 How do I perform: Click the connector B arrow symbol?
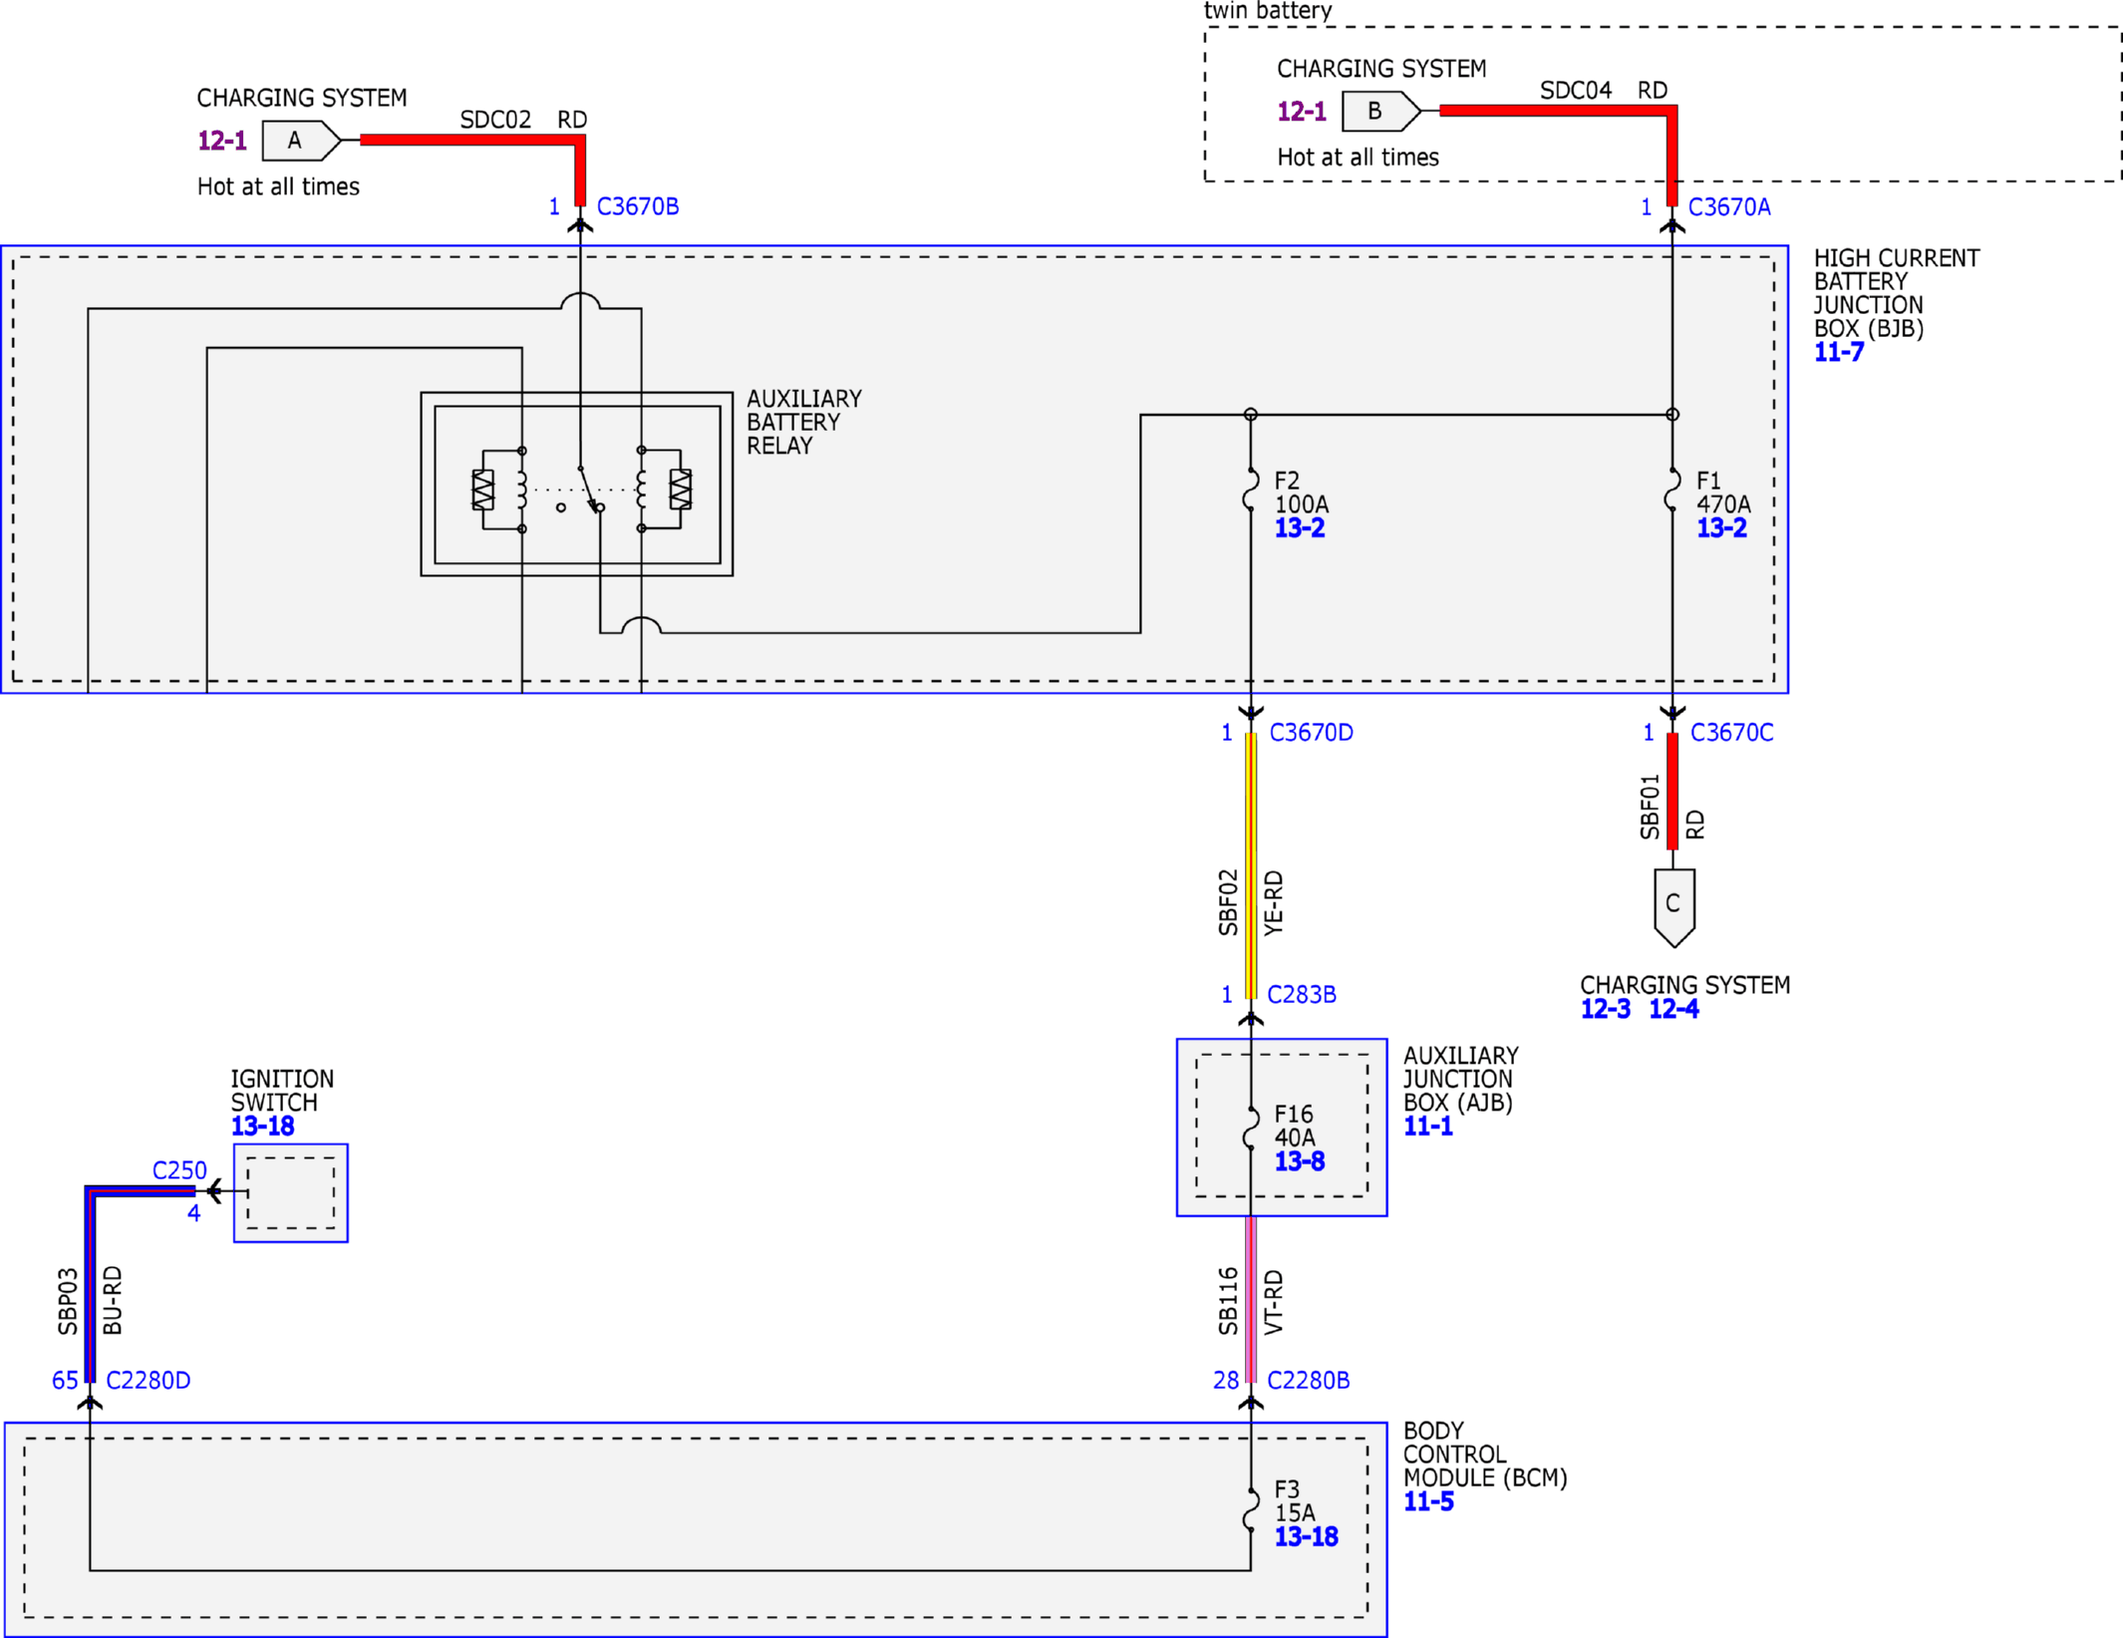coord(1381,112)
